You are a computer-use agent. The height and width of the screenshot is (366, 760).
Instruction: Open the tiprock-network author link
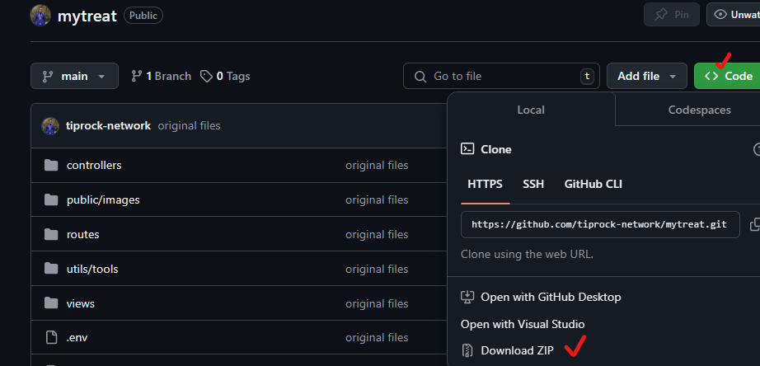pos(108,126)
